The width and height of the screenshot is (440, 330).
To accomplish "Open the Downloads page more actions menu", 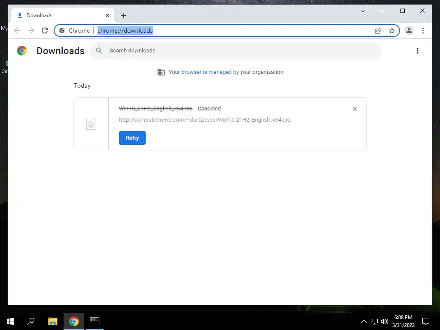I will click(x=418, y=51).
